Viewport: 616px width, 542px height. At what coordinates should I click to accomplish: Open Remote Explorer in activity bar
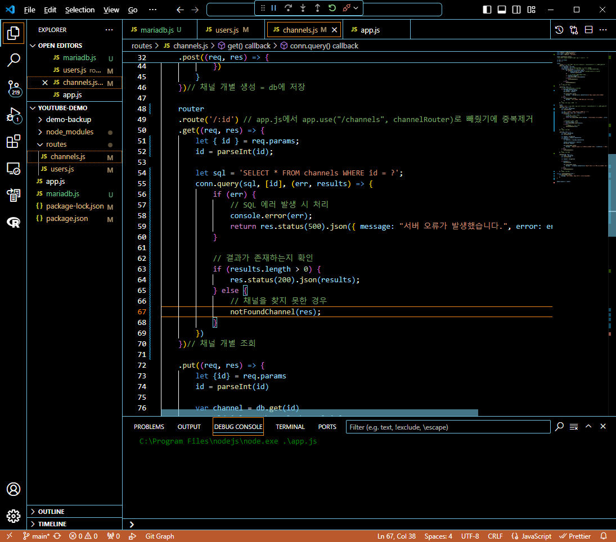click(x=14, y=169)
